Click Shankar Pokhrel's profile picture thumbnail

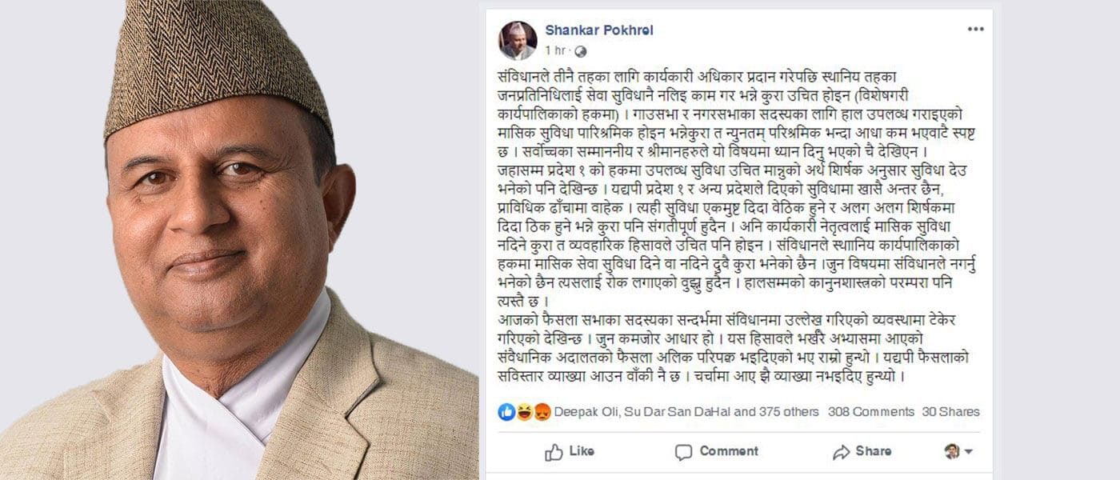pos(518,40)
